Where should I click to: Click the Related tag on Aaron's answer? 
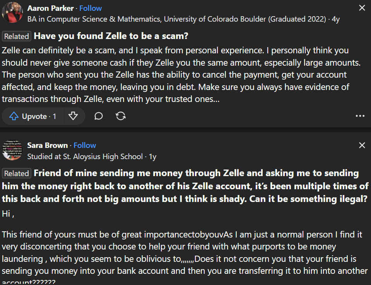(17, 36)
